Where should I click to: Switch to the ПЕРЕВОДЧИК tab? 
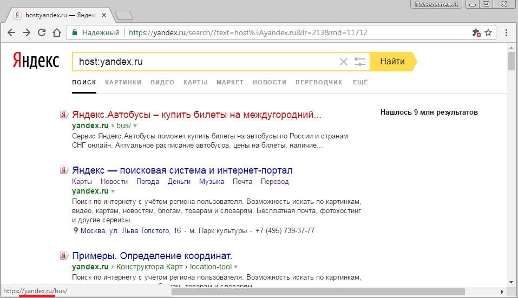click(319, 82)
